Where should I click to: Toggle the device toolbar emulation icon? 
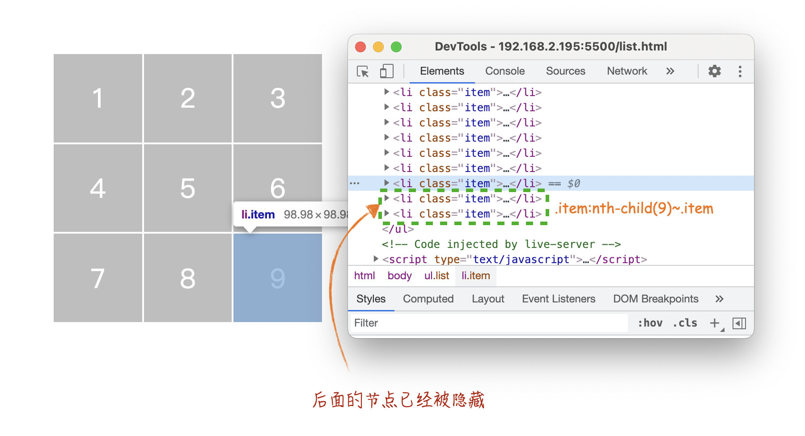coord(387,71)
